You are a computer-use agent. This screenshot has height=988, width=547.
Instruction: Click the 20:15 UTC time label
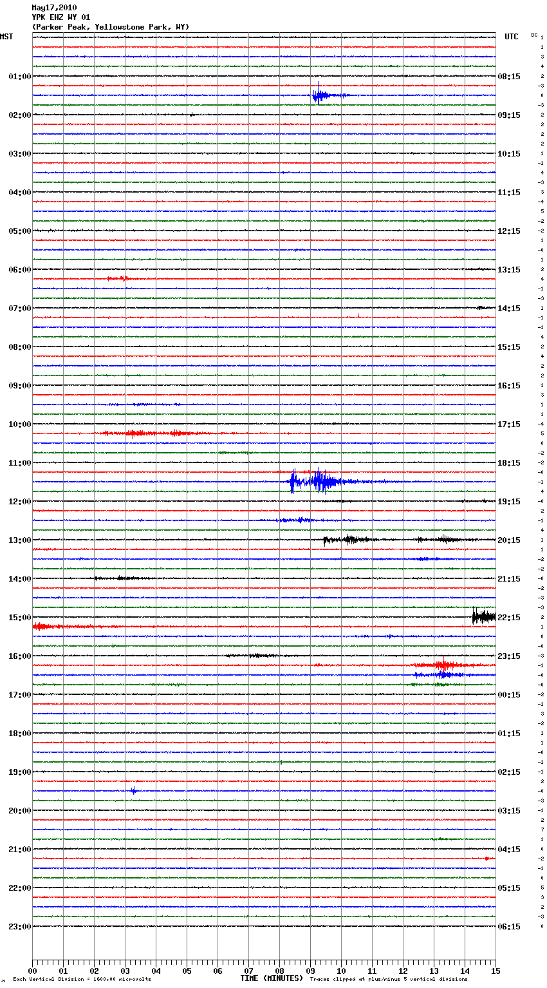pos(509,540)
